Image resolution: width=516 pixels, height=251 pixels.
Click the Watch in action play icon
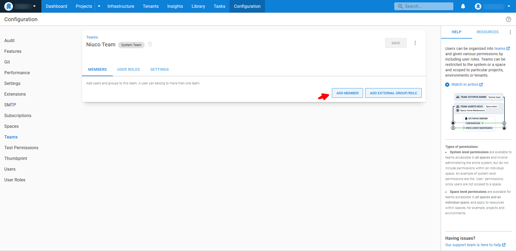447,85
